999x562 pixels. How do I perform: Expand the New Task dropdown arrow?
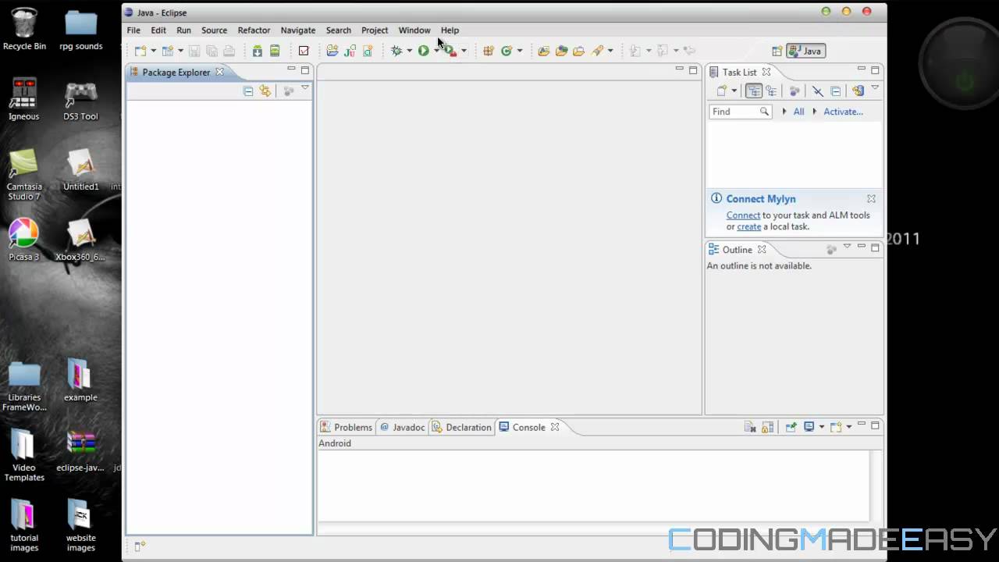pos(734,91)
